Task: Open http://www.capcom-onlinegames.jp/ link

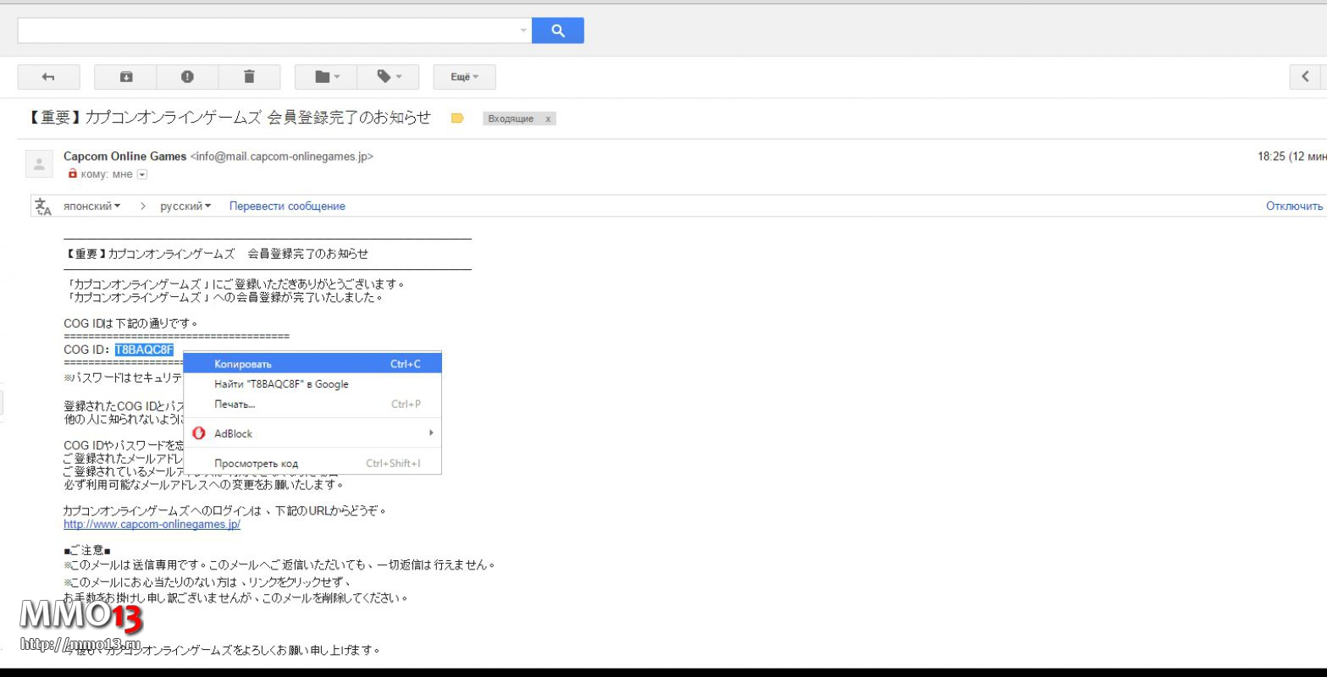Action: (x=152, y=525)
